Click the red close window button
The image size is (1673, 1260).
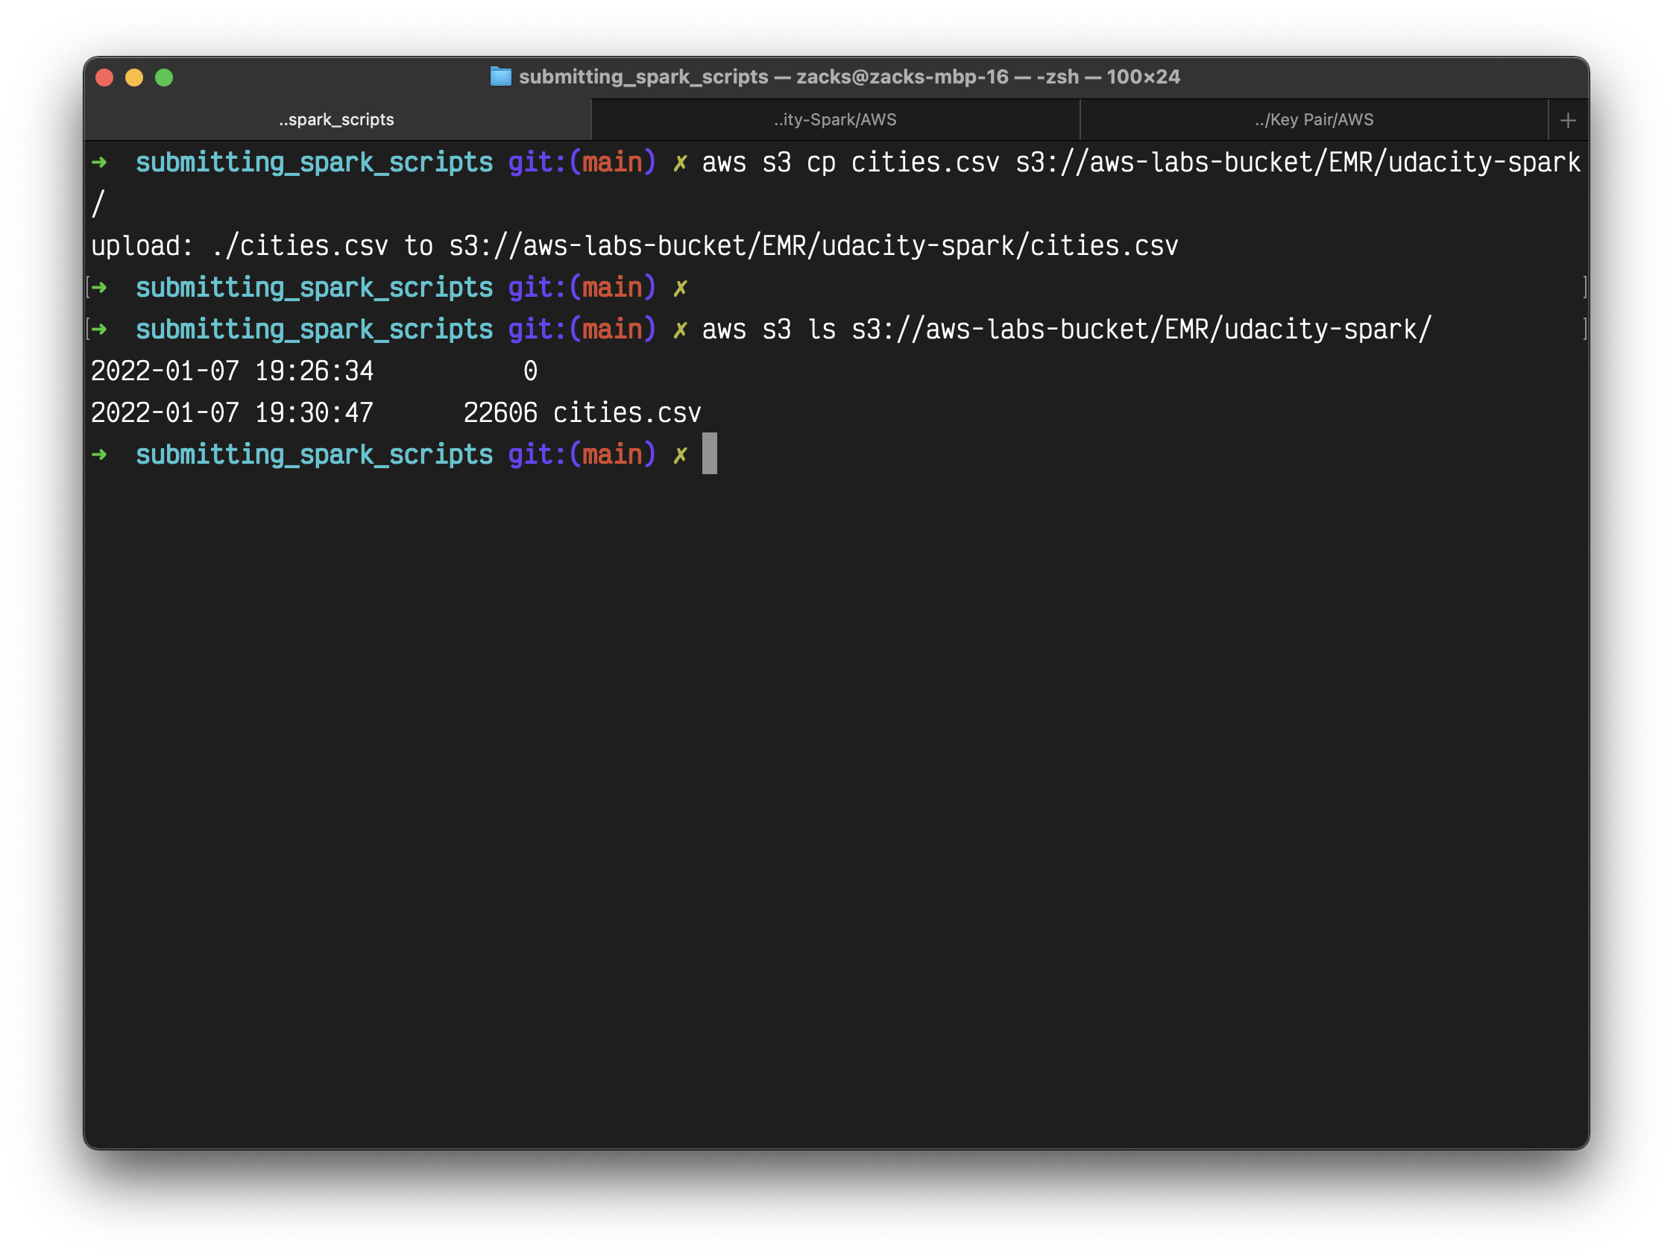pos(104,77)
